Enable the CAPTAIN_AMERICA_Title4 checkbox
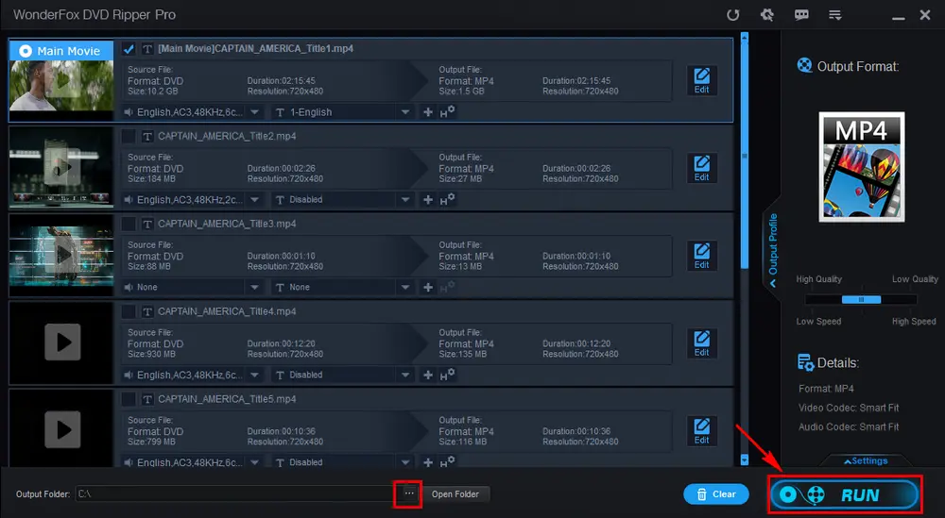Viewport: 945px width, 518px height. pyautogui.click(x=129, y=311)
